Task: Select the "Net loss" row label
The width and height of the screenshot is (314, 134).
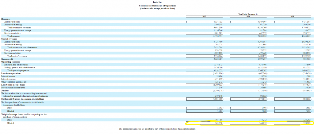Action: point(5,91)
